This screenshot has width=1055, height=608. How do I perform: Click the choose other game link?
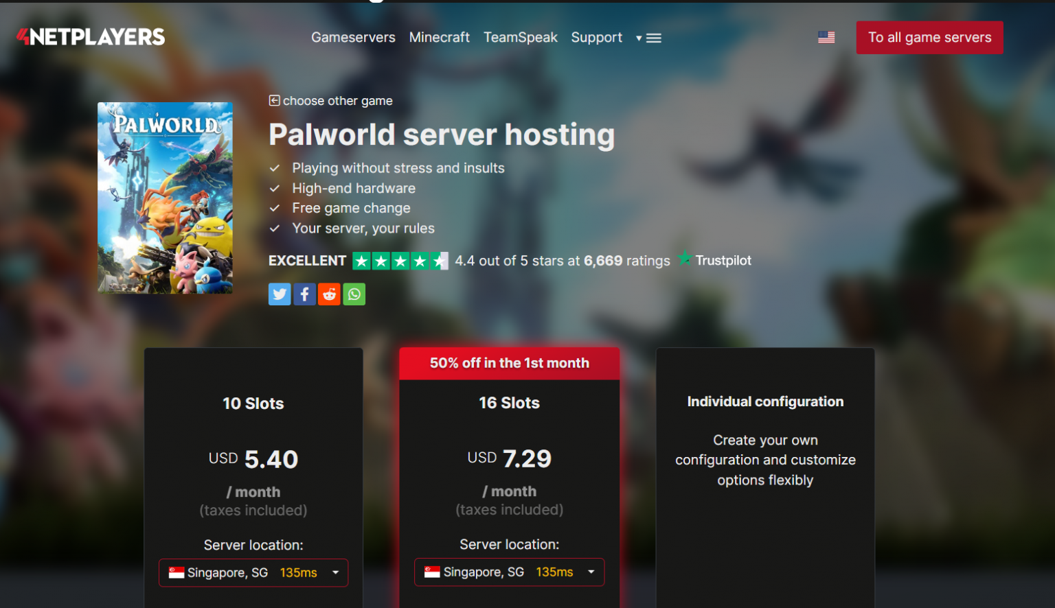pos(338,101)
